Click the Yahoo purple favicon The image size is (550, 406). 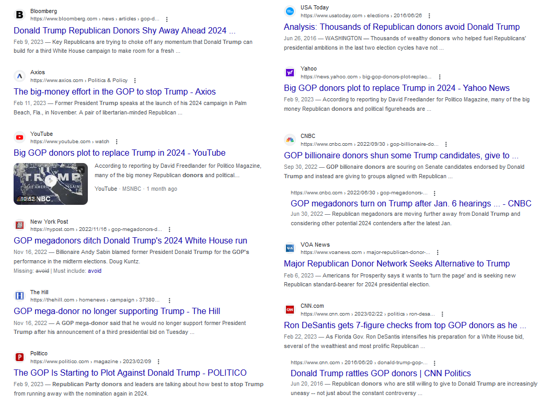coord(290,73)
